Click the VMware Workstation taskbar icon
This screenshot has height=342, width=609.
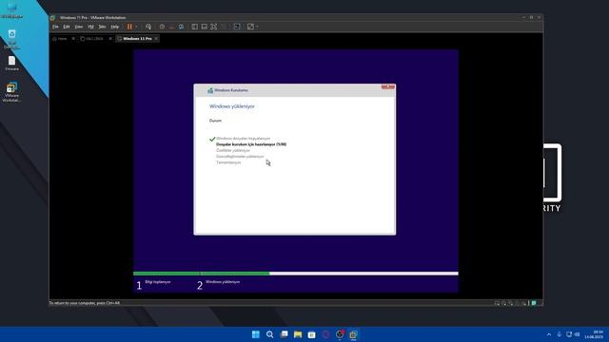pyautogui.click(x=353, y=334)
